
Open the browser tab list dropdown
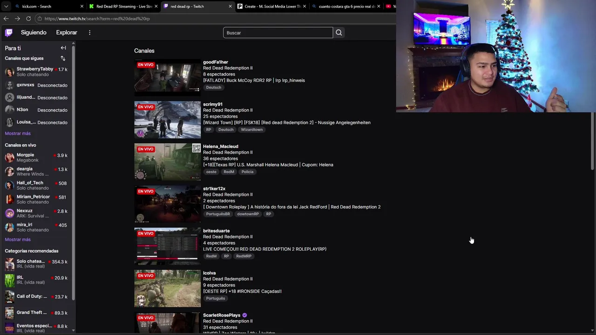[x=6, y=7]
